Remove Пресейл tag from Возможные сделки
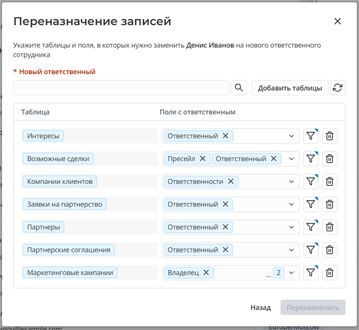This screenshot has width=359, height=330. pyautogui.click(x=203, y=159)
